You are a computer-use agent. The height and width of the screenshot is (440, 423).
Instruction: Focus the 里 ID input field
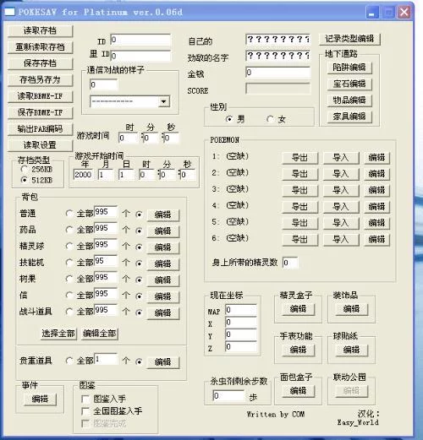(140, 56)
